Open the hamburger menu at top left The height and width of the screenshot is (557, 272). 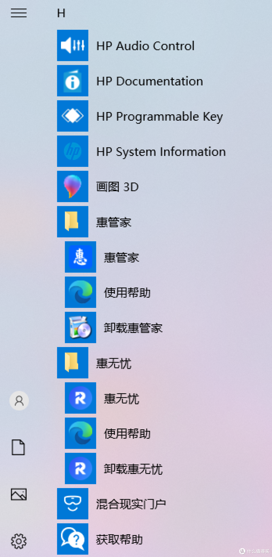[x=19, y=13]
